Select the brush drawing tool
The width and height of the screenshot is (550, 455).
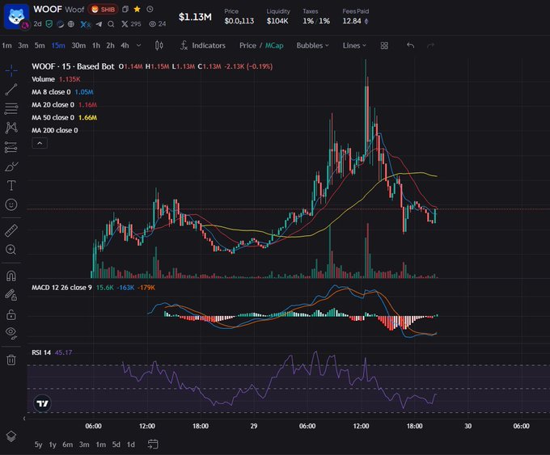(x=11, y=166)
